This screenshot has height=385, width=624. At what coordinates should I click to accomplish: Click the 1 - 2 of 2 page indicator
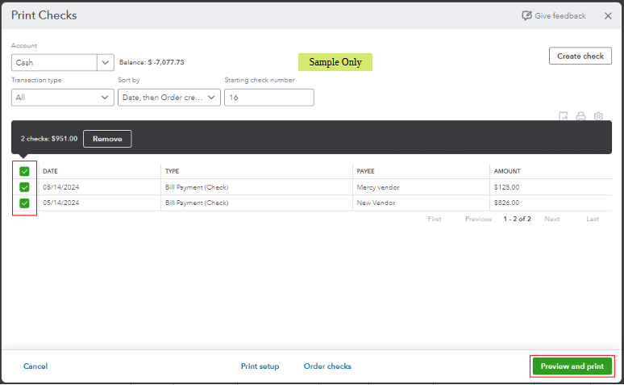[517, 219]
